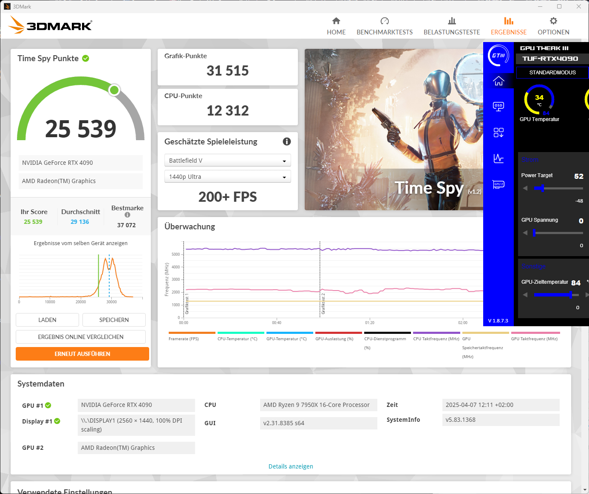The height and width of the screenshot is (494, 589).
Task: Open the BELASTUNGSTESTE tab
Action: (452, 26)
